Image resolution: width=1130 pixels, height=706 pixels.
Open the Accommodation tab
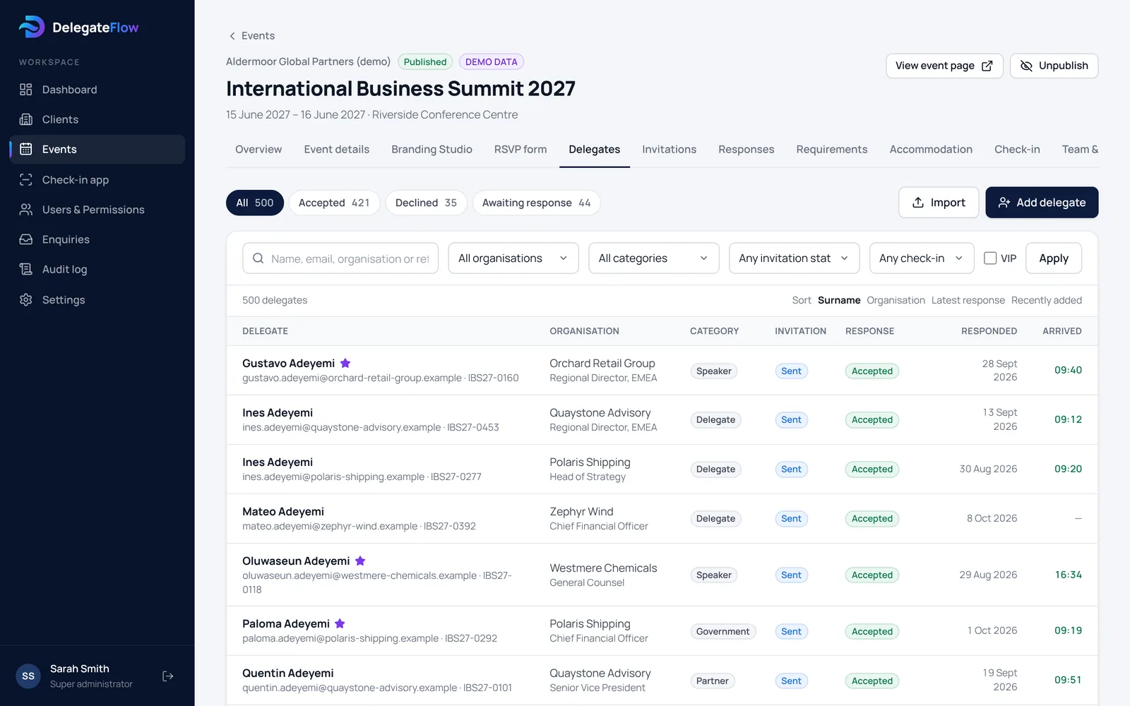931,150
